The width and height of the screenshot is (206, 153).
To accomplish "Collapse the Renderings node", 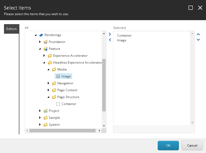I will (x=36, y=35).
